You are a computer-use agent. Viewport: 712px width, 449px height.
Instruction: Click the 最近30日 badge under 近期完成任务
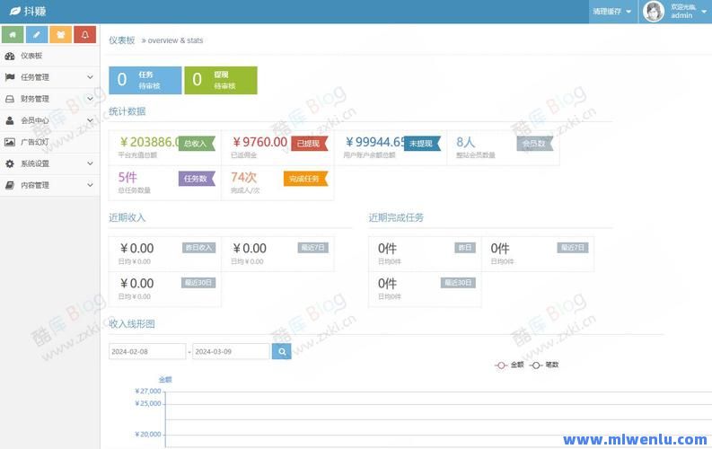click(458, 283)
